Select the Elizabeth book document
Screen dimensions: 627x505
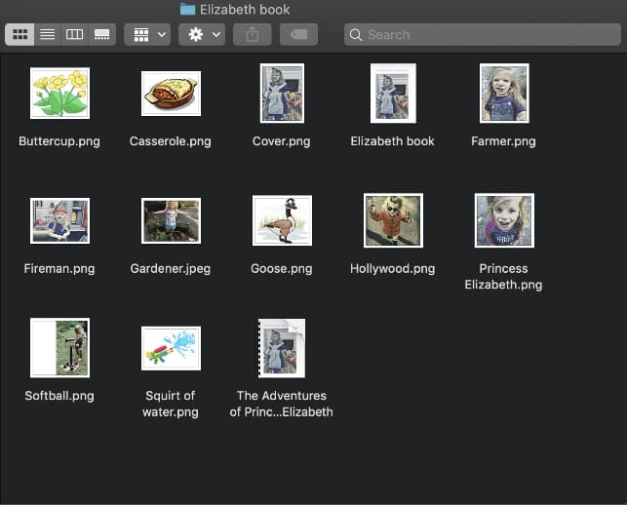tap(393, 94)
